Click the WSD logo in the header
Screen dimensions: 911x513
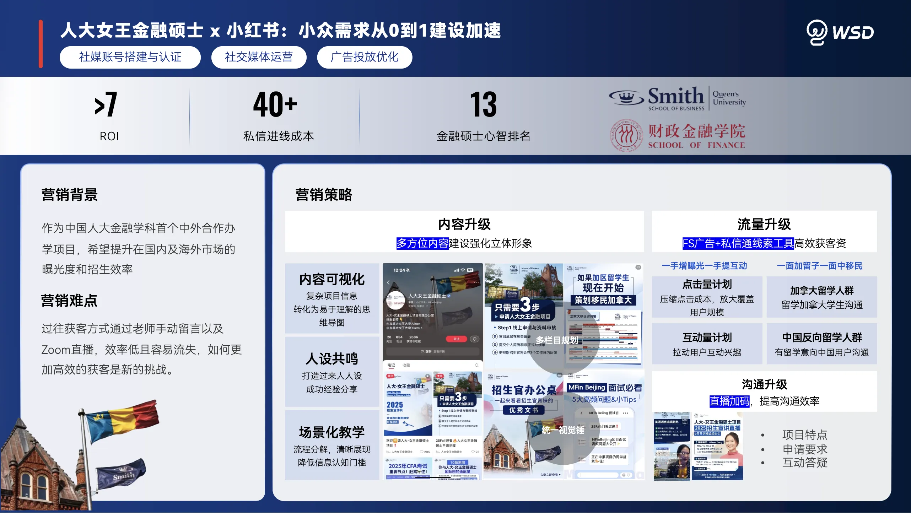(x=840, y=32)
